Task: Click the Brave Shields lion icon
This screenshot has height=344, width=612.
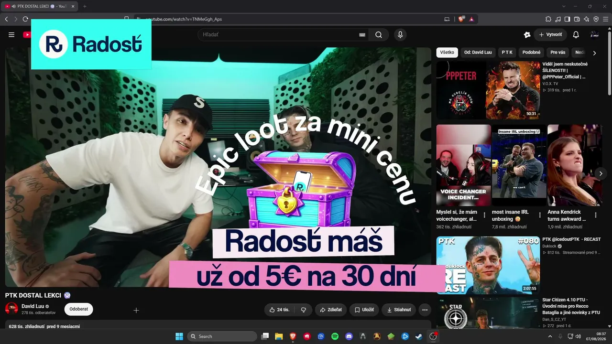Action: coord(461,19)
